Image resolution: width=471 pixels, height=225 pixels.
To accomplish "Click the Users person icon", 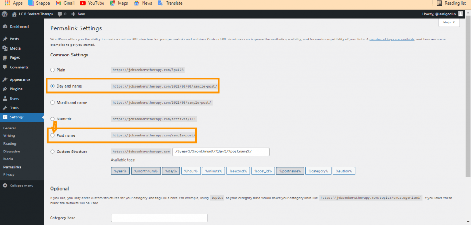I will 5,99.
